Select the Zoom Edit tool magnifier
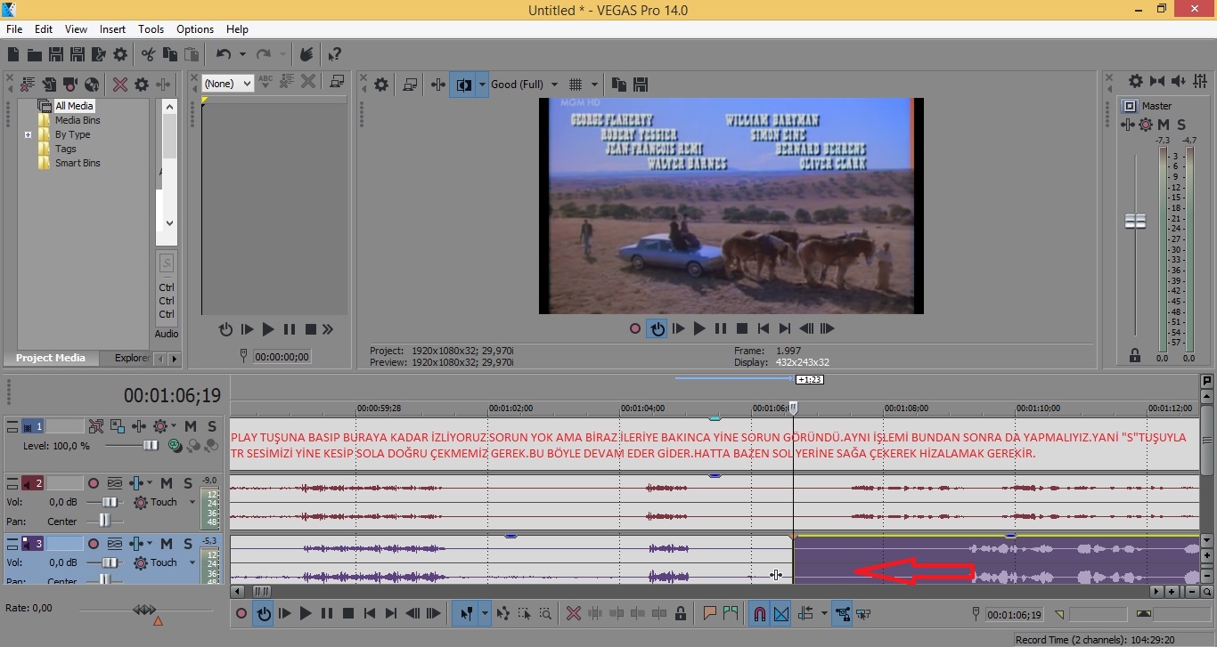 (545, 613)
